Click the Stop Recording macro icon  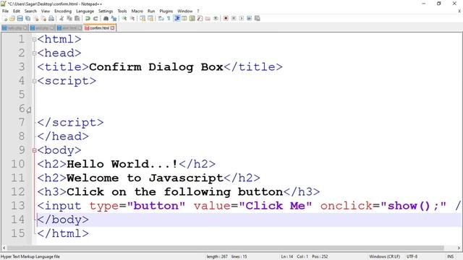point(234,18)
